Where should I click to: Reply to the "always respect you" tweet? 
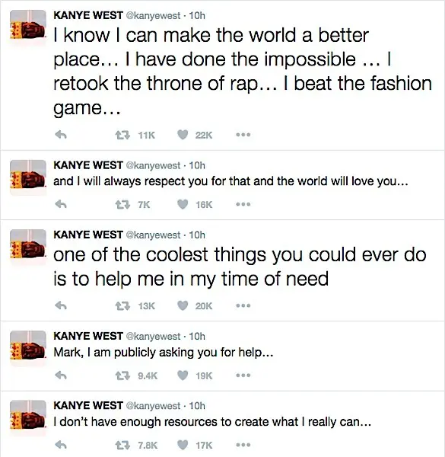tap(61, 204)
